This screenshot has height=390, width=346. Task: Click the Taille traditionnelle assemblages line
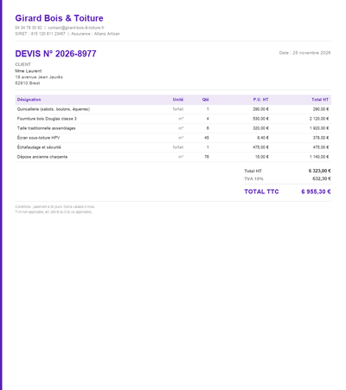173,128
